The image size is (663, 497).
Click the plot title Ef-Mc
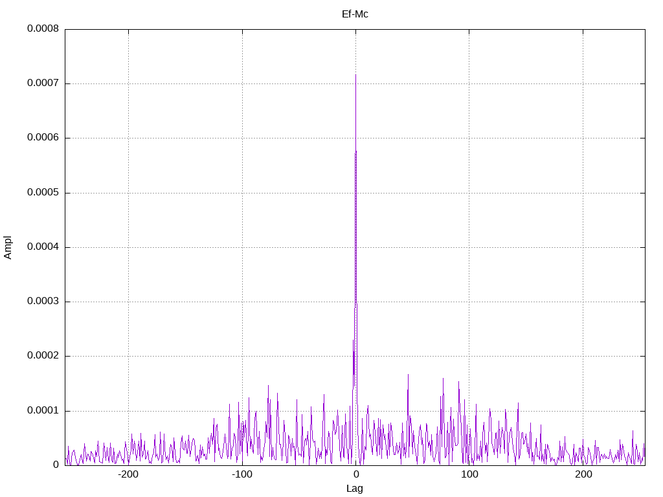click(x=355, y=14)
